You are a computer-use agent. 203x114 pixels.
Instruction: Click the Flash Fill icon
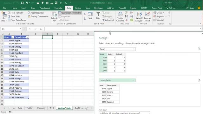(x=126, y=13)
